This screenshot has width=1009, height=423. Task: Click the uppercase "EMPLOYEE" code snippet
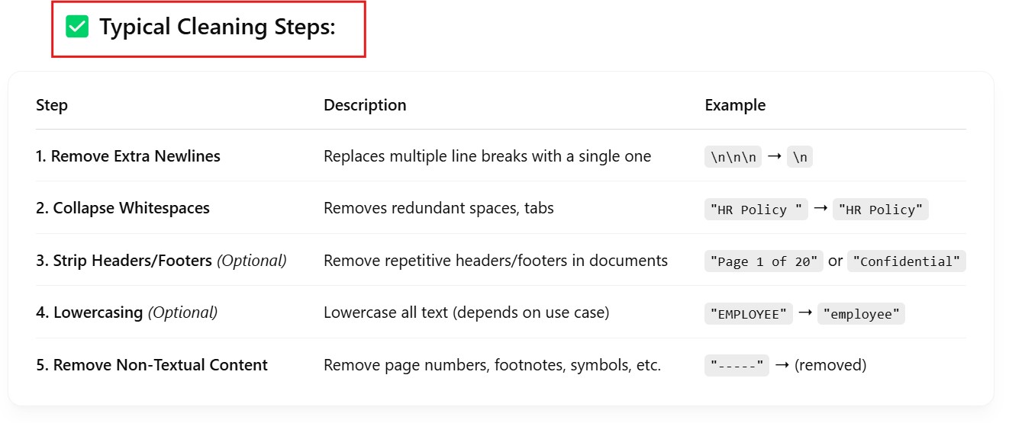749,313
